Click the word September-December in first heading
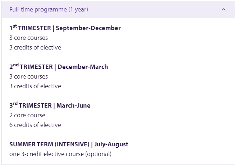 pos(88,28)
